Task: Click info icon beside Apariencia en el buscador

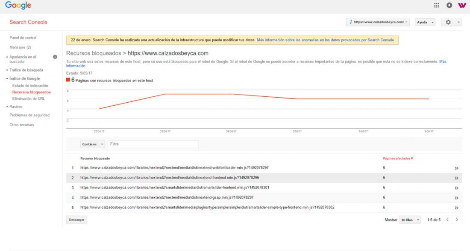Action: [x=55, y=57]
